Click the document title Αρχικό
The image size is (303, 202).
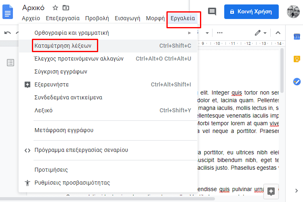[33, 8]
